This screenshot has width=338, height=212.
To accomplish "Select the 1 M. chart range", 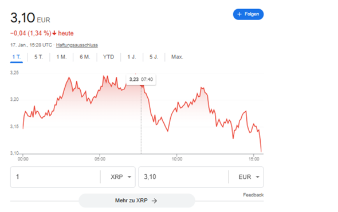I will (x=61, y=57).
